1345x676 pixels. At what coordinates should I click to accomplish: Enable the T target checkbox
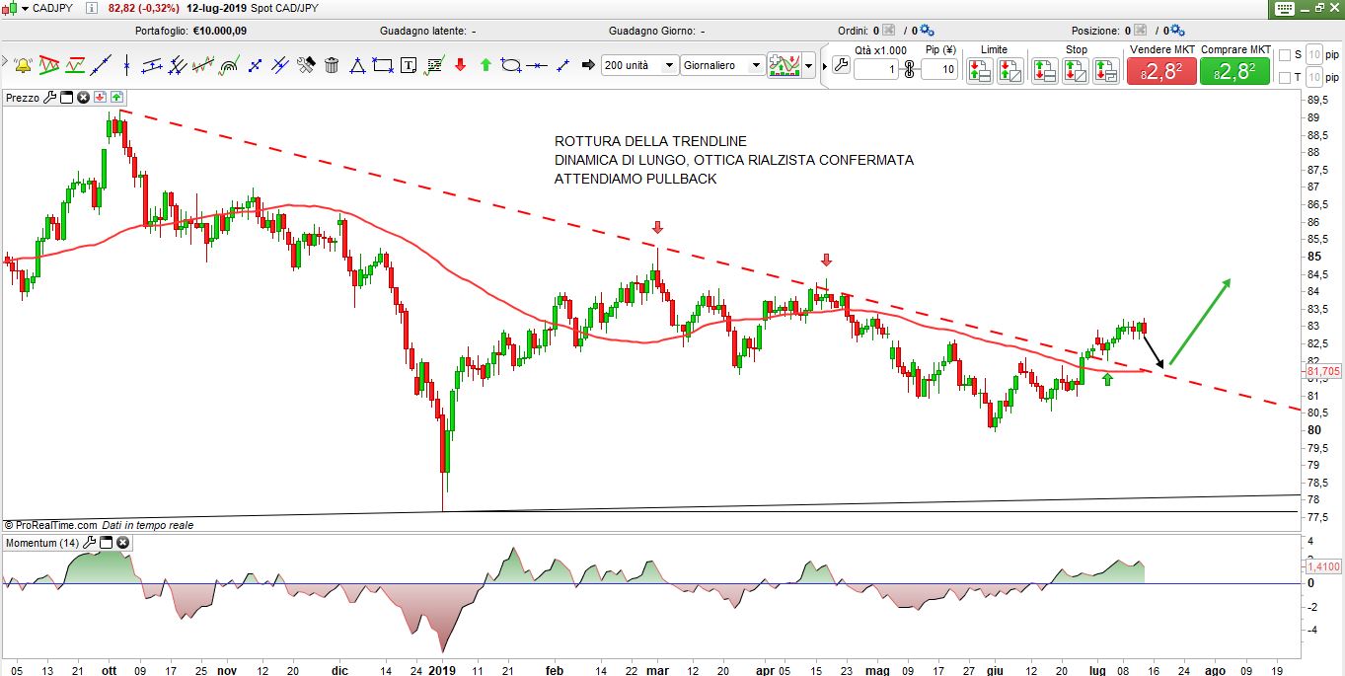point(1285,77)
